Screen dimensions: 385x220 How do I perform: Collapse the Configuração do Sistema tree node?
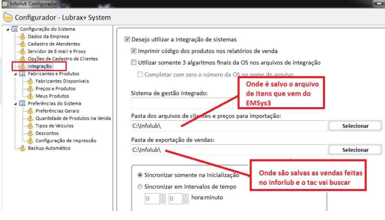[8, 29]
